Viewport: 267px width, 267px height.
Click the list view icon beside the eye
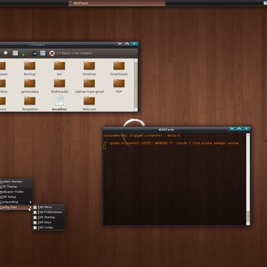(x=43, y=53)
